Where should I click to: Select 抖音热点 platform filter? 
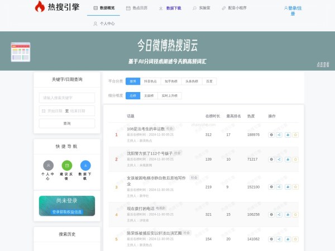[151, 81]
